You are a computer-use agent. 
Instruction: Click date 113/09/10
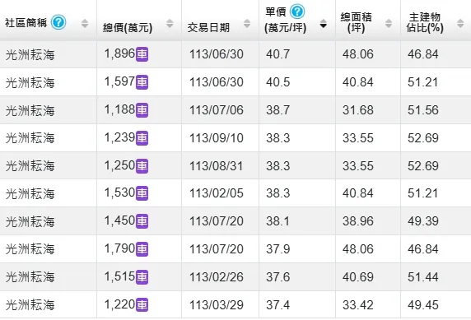pyautogui.click(x=217, y=138)
